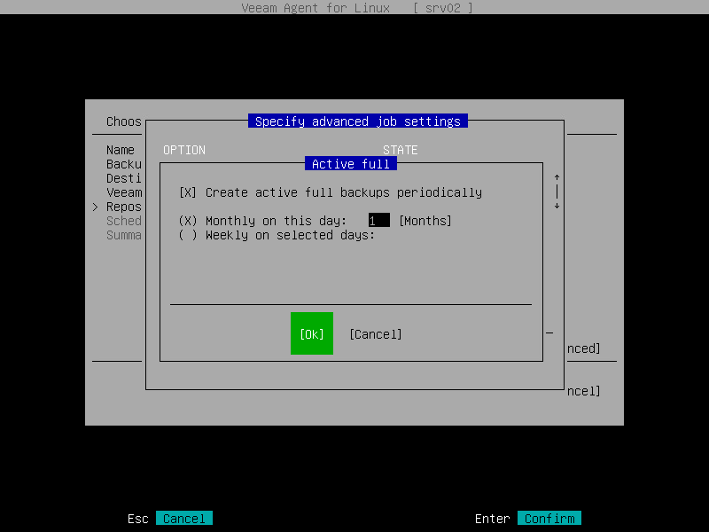Select Weekly on selected days radio option
This screenshot has height=532, width=709.
[188, 235]
